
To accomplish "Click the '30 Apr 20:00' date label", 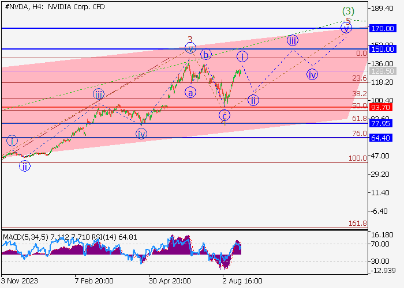I will (170, 281).
